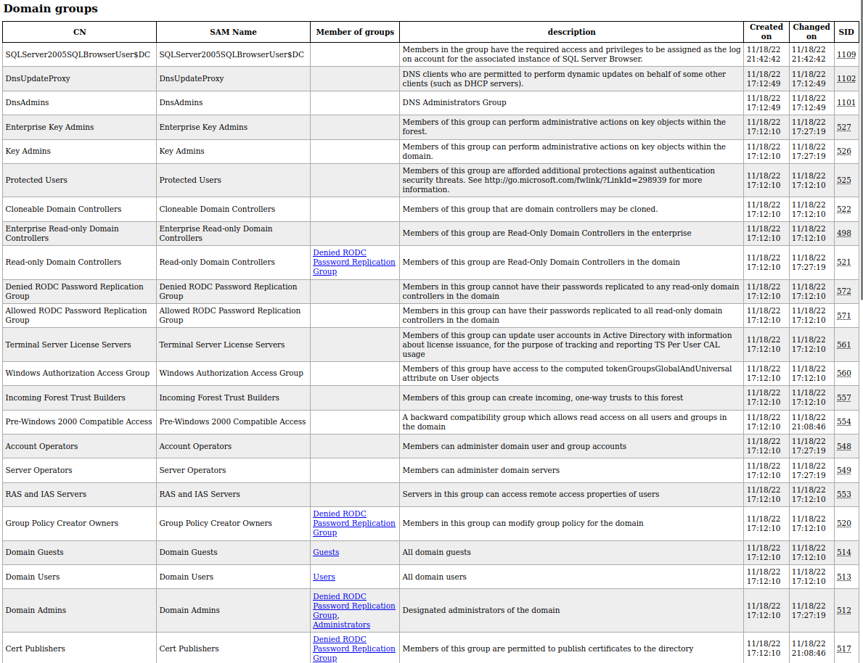Click the 'All domain guests' description
Viewport: 863px width, 663px height.
436,553
